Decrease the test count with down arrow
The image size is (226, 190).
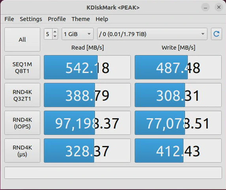point(55,36)
